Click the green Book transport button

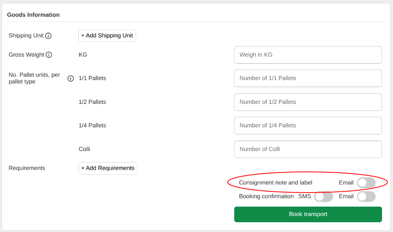tap(308, 214)
